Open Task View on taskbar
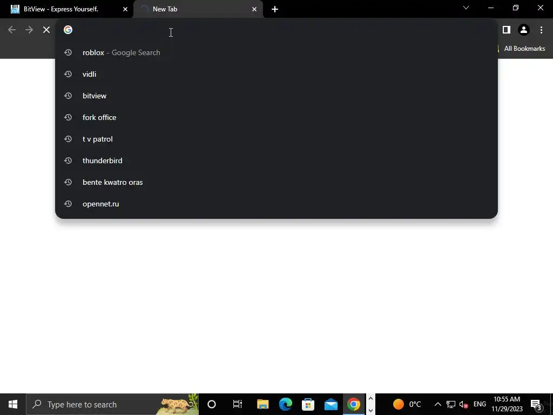 tap(238, 404)
